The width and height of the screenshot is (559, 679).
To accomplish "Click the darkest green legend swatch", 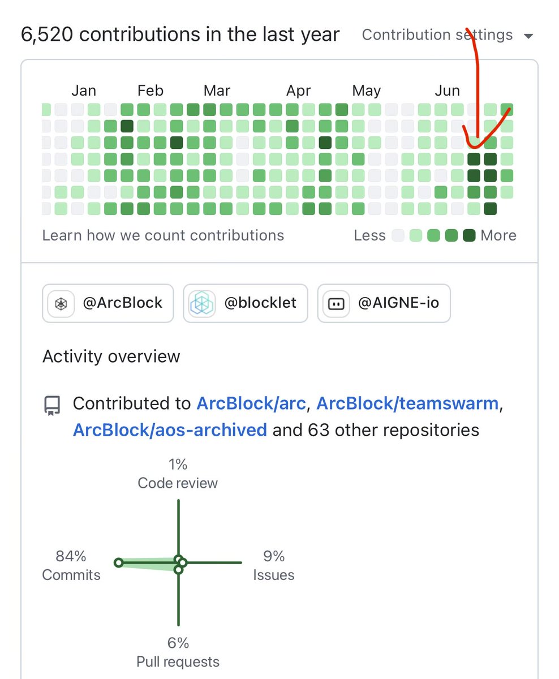I will 468,235.
